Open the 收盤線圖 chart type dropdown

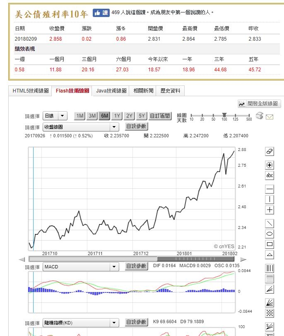(x=81, y=127)
